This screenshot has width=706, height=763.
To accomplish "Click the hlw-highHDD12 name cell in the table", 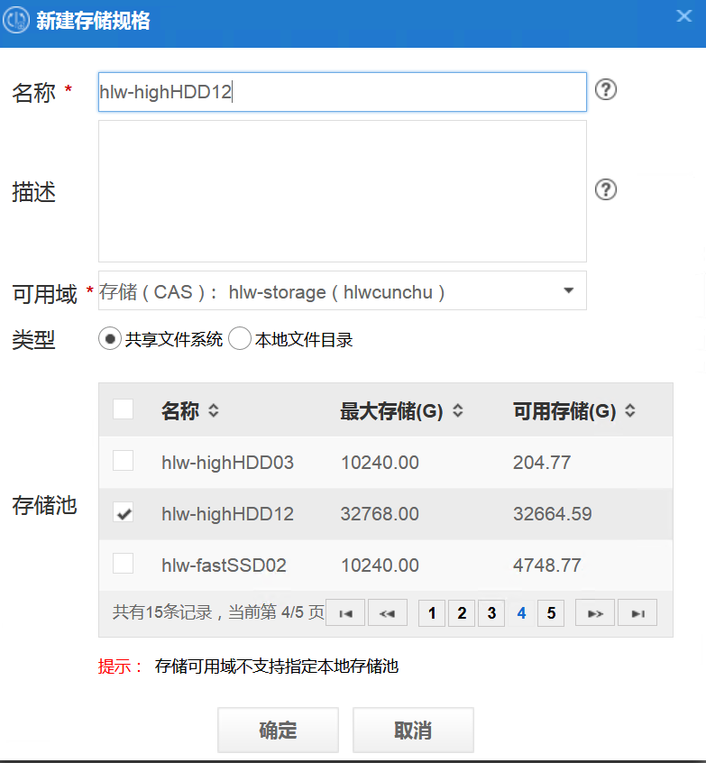I will tap(228, 514).
